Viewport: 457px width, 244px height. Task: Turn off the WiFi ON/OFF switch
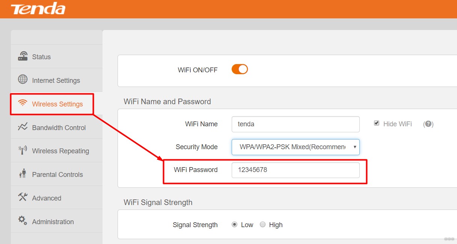[240, 69]
